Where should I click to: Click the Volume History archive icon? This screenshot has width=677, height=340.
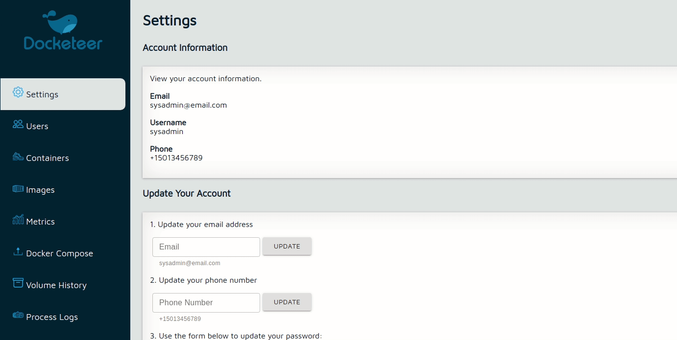click(18, 283)
